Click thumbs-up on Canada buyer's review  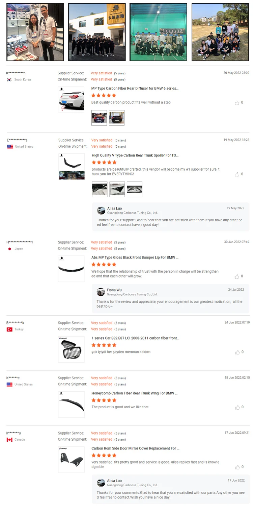(237, 467)
